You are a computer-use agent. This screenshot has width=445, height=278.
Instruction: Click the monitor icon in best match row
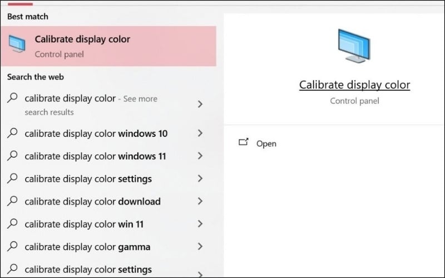[17, 44]
